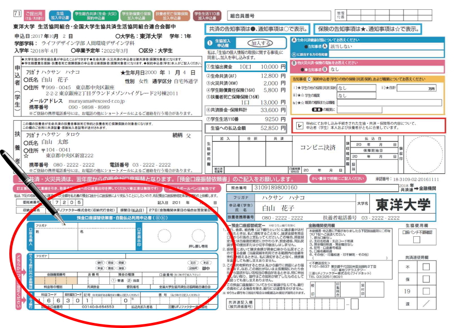Click the large 東洋大学 university name box
This screenshot has height=328, width=454.
(403, 205)
